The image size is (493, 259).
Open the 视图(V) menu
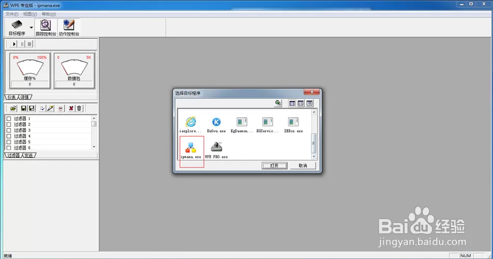(x=30, y=14)
